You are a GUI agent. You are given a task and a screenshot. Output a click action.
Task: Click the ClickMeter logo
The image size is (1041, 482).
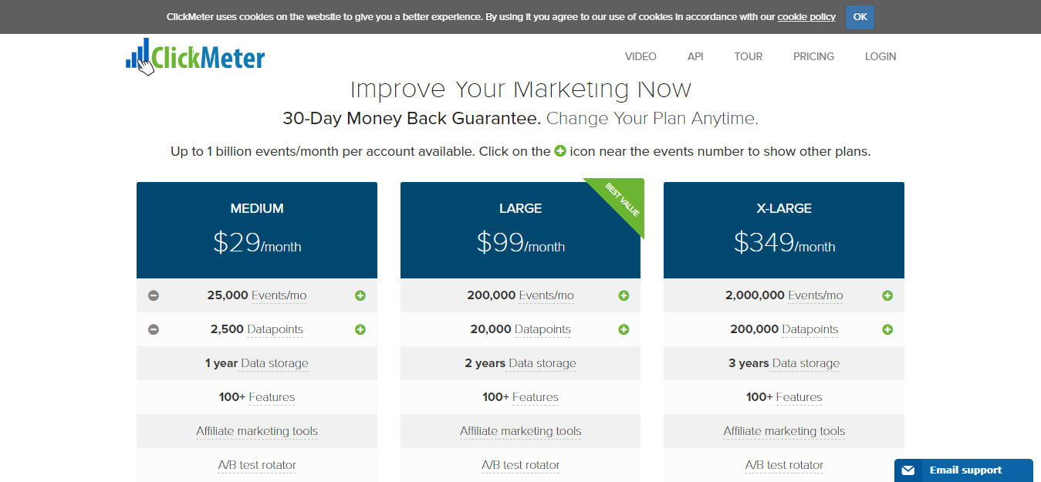[x=195, y=56]
